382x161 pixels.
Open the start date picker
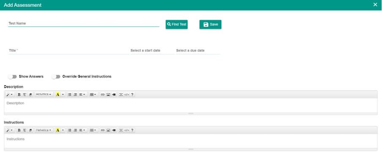(x=153, y=51)
